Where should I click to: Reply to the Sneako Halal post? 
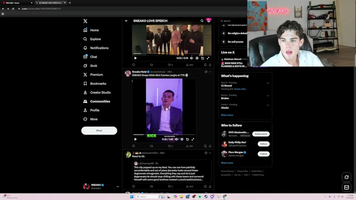[x=133, y=146]
